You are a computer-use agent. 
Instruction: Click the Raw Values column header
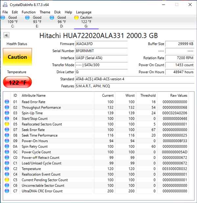point(179,96)
